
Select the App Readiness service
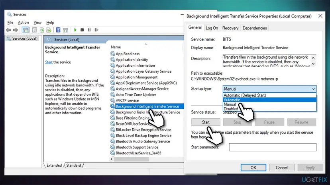click(x=128, y=54)
